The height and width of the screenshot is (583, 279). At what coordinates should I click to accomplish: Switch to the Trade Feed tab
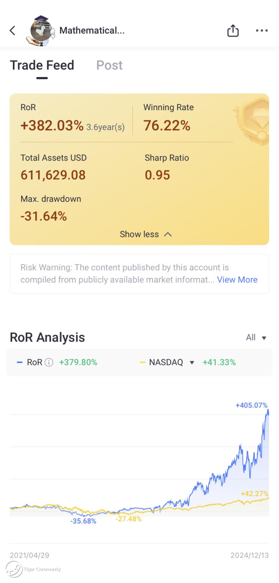42,65
